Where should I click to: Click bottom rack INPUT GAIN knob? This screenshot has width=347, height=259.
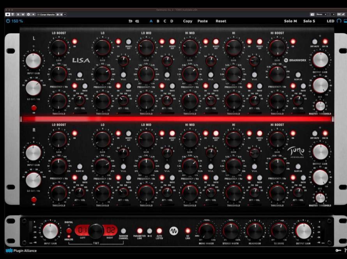(x=50, y=231)
